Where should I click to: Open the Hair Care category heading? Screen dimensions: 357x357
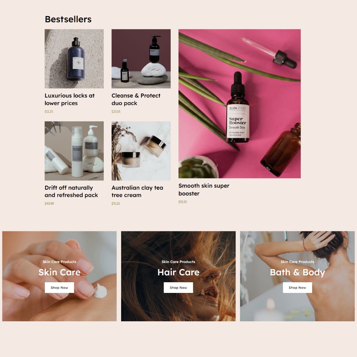tap(178, 272)
